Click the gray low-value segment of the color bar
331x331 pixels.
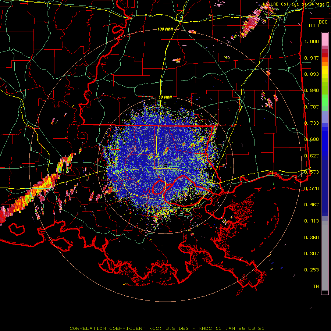coord(325,256)
